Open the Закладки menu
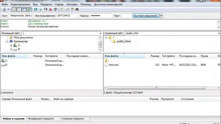The image size is (221, 124). [x=72, y=4]
